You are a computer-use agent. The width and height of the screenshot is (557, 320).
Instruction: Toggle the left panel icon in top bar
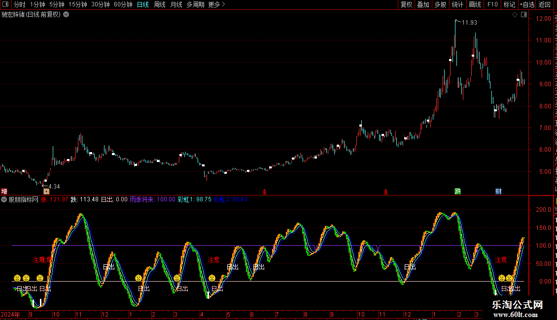pos(5,4)
